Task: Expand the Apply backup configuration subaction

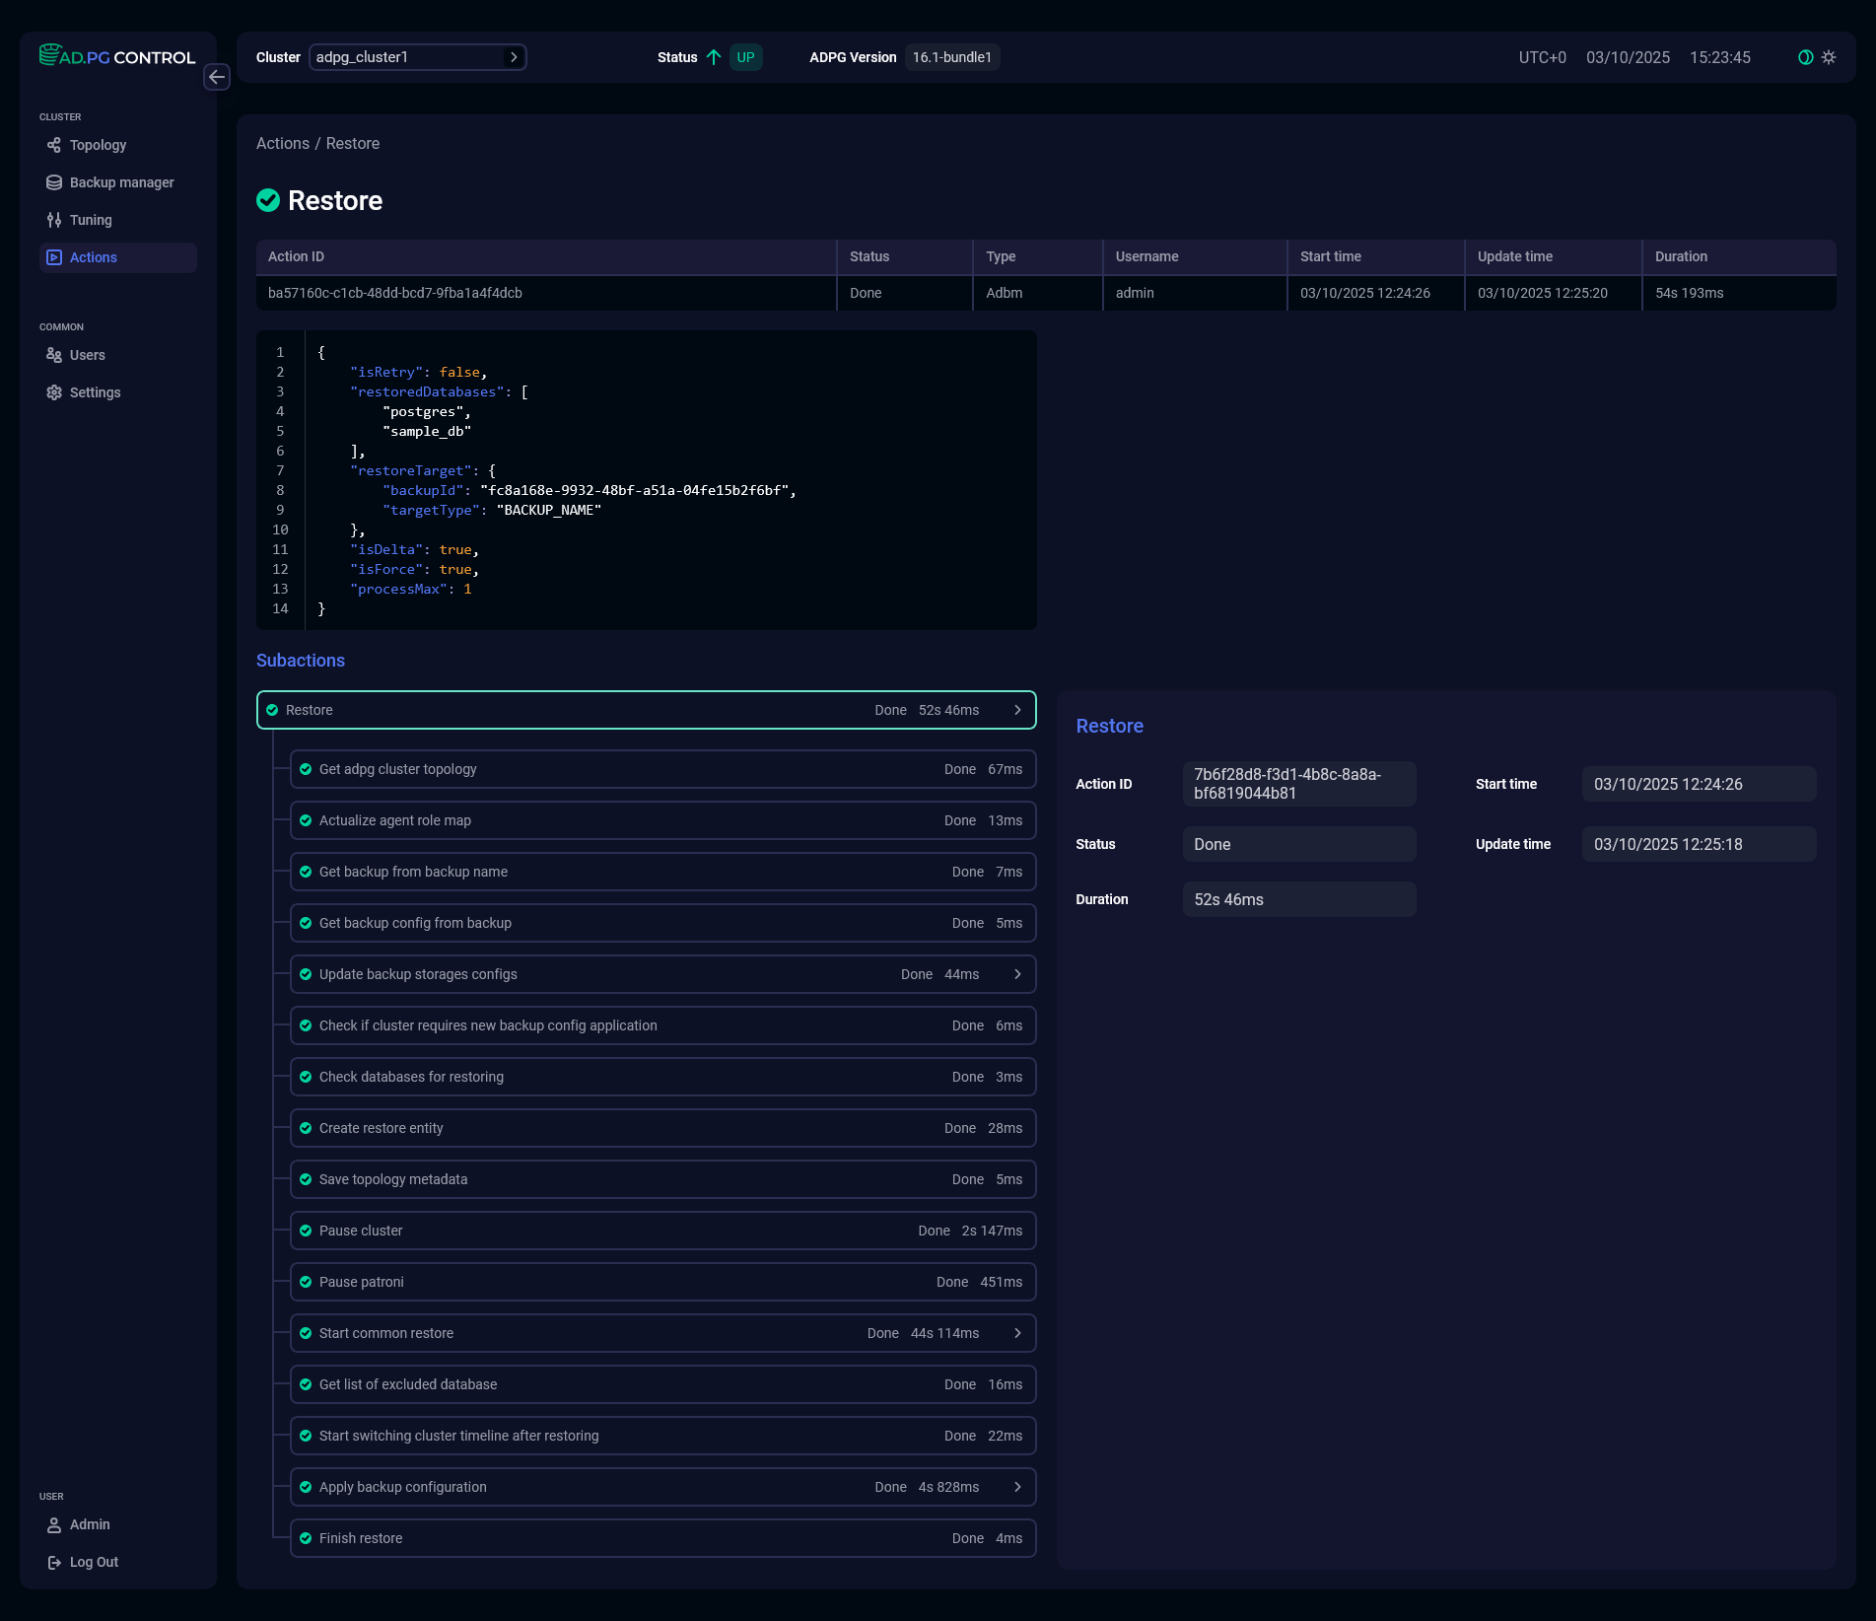Action: pyautogui.click(x=1017, y=1487)
